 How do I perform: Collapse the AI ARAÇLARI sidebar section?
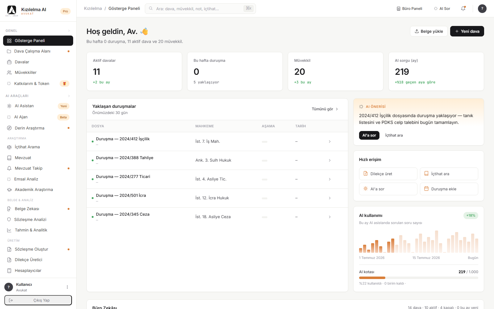(x=69, y=96)
